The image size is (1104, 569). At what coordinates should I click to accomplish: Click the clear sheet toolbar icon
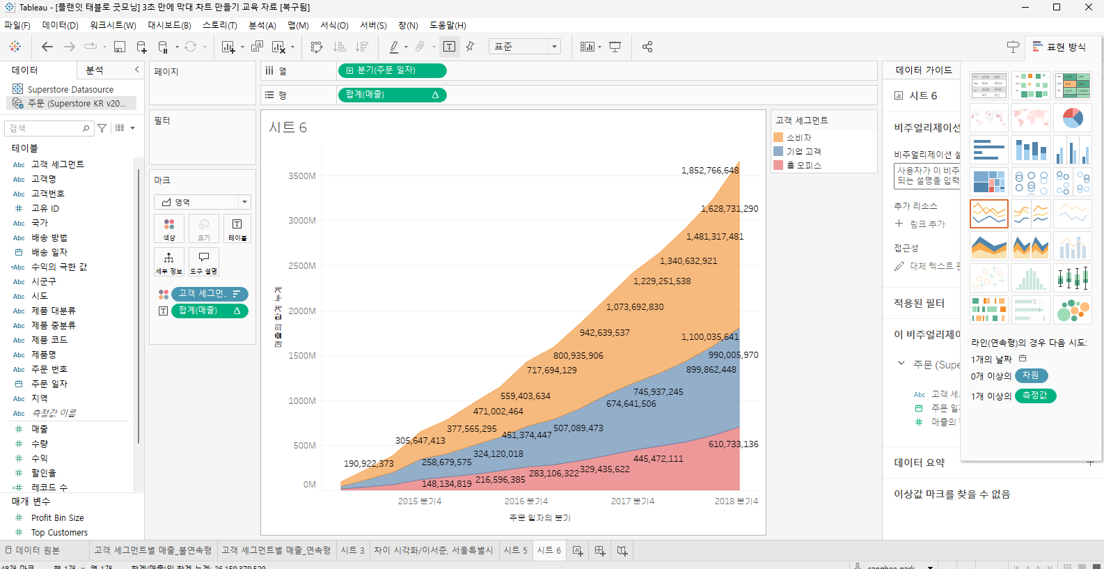278,47
